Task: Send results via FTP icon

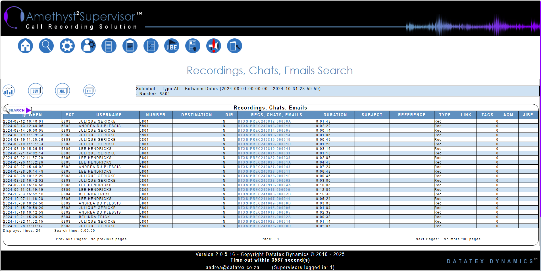Action: click(89, 91)
